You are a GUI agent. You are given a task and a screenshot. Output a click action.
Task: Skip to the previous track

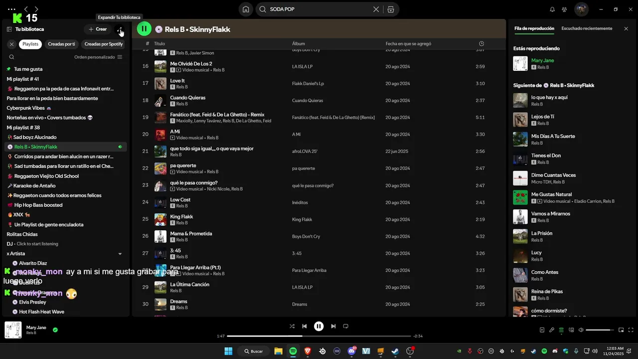[x=305, y=326]
